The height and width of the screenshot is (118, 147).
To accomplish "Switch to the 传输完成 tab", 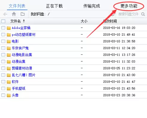I will (91, 6).
